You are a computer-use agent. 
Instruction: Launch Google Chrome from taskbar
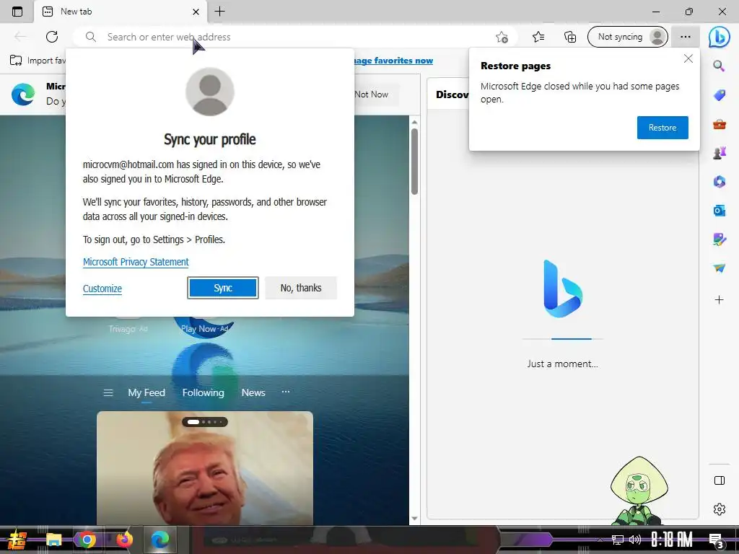click(87, 540)
